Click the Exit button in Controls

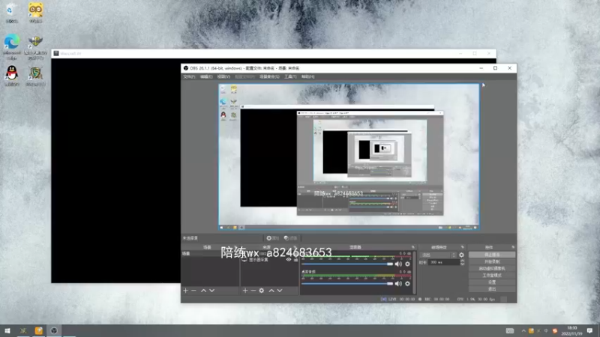[492, 289]
